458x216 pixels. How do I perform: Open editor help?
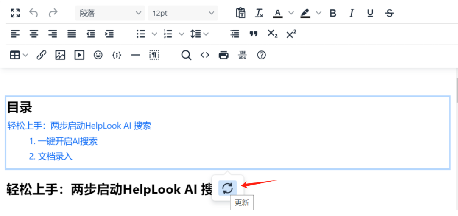(261, 55)
